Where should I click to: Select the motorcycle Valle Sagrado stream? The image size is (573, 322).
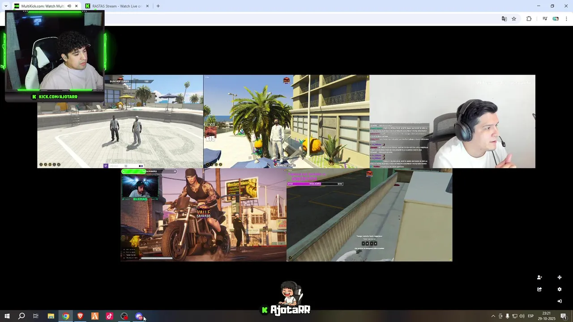tap(203, 215)
